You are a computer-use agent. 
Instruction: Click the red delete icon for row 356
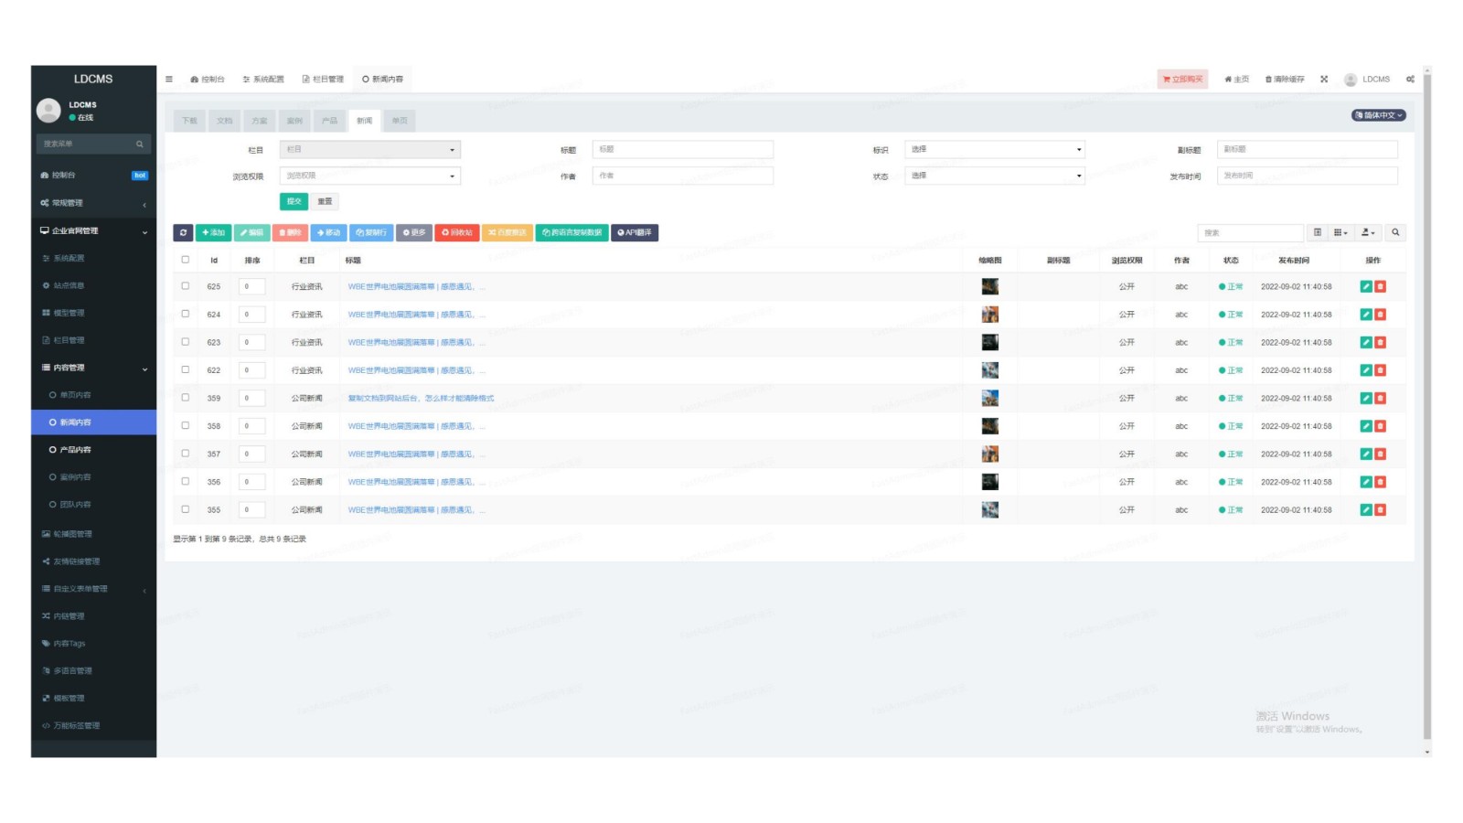click(1381, 482)
